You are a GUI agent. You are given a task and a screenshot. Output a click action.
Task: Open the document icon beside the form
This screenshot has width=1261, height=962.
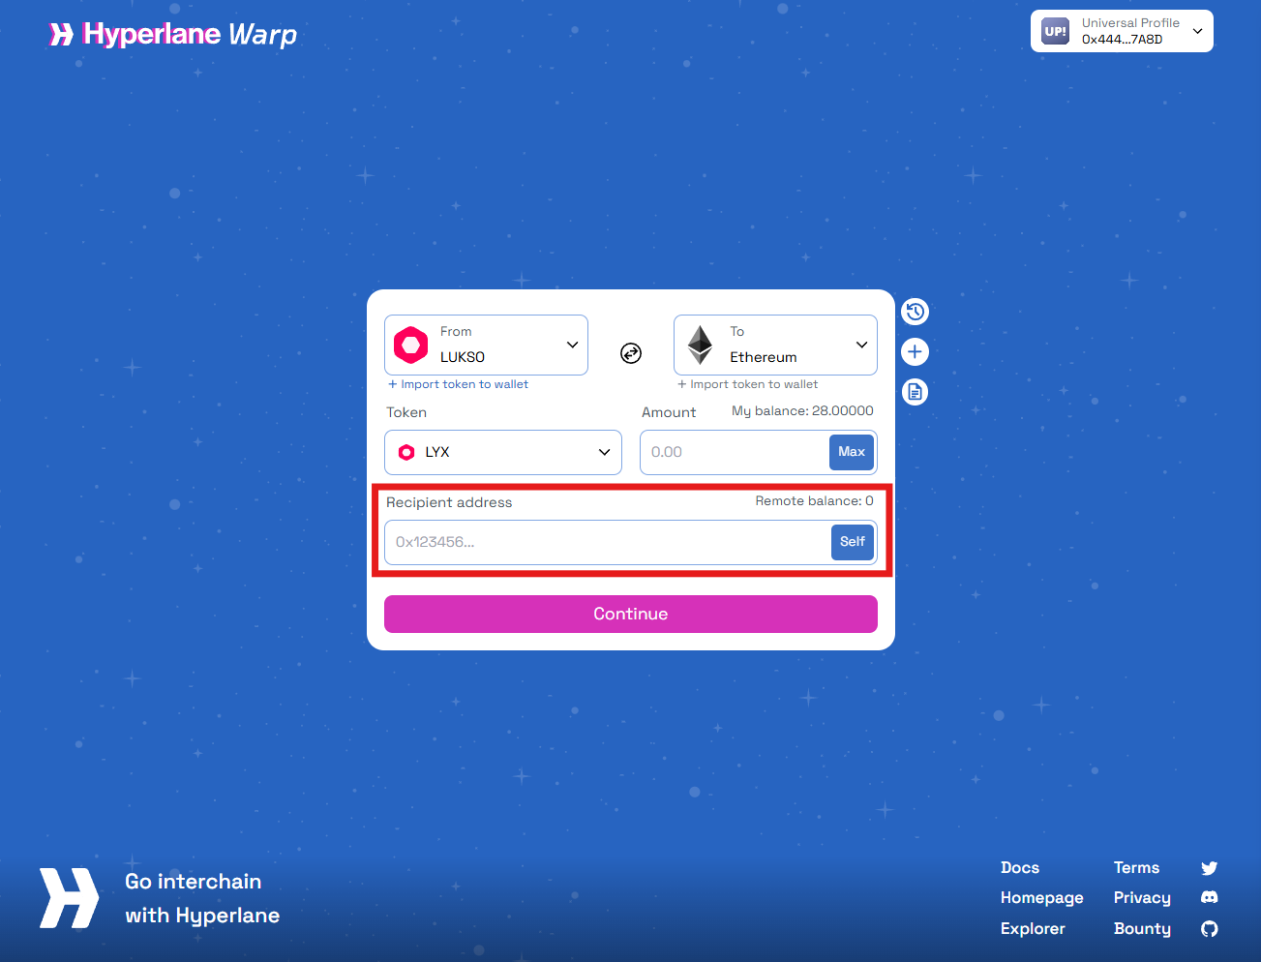[915, 392]
